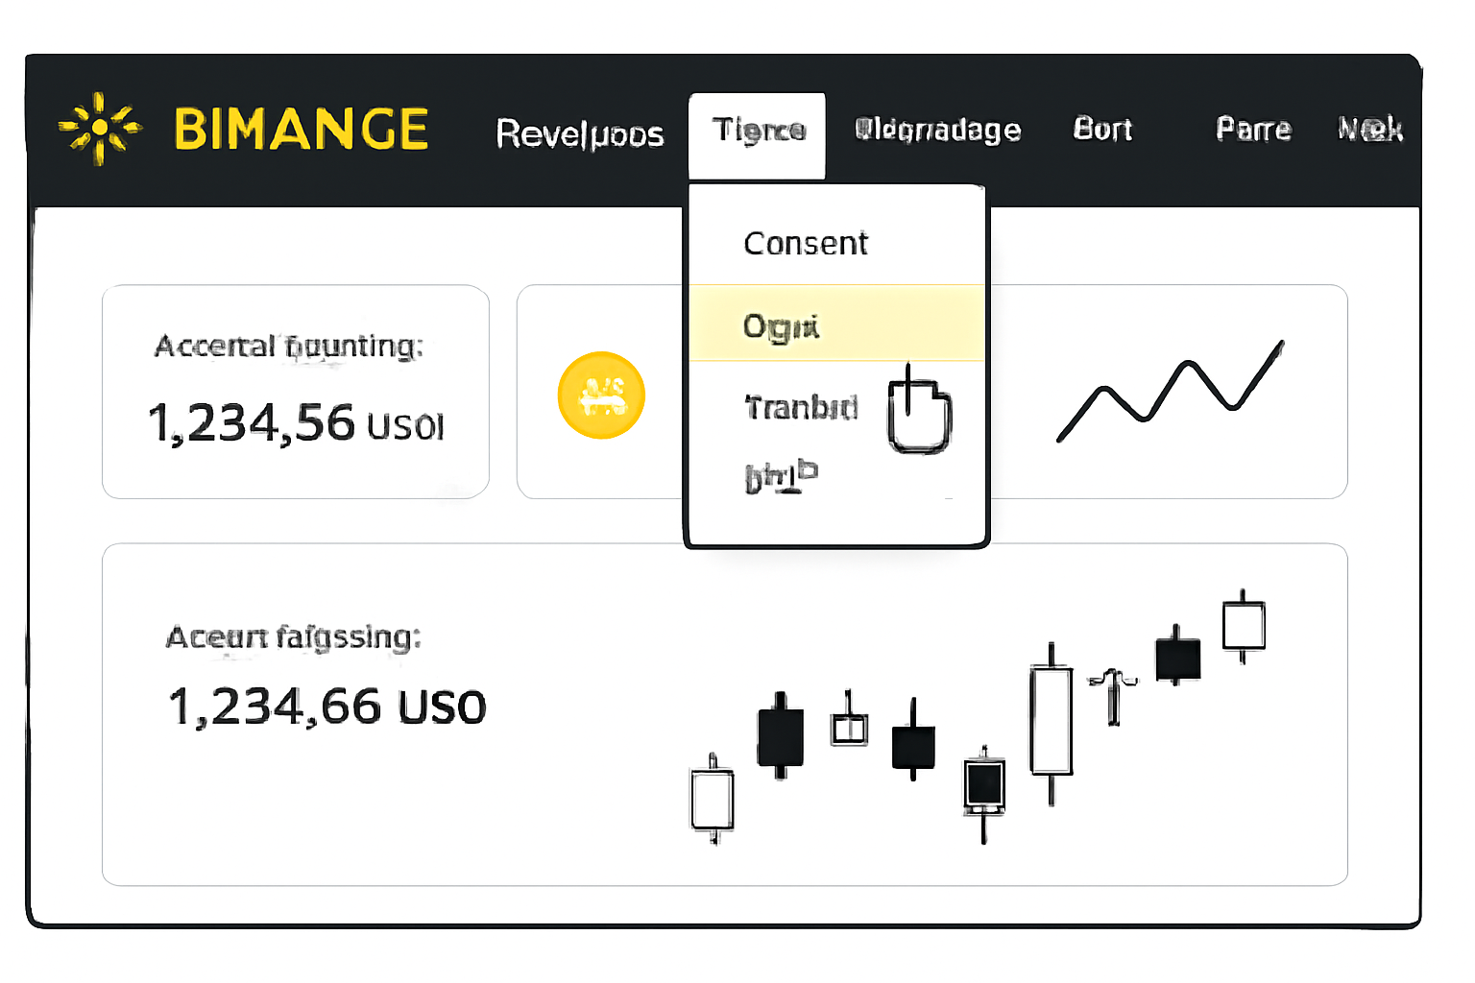Viewport: 1475px width, 983px height.
Task: Click the topmost hollow candlestick on the chart
Action: point(1244,625)
